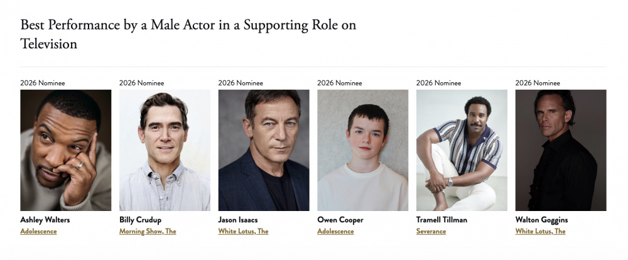Open Ashley Walters nominee photo

(65, 150)
